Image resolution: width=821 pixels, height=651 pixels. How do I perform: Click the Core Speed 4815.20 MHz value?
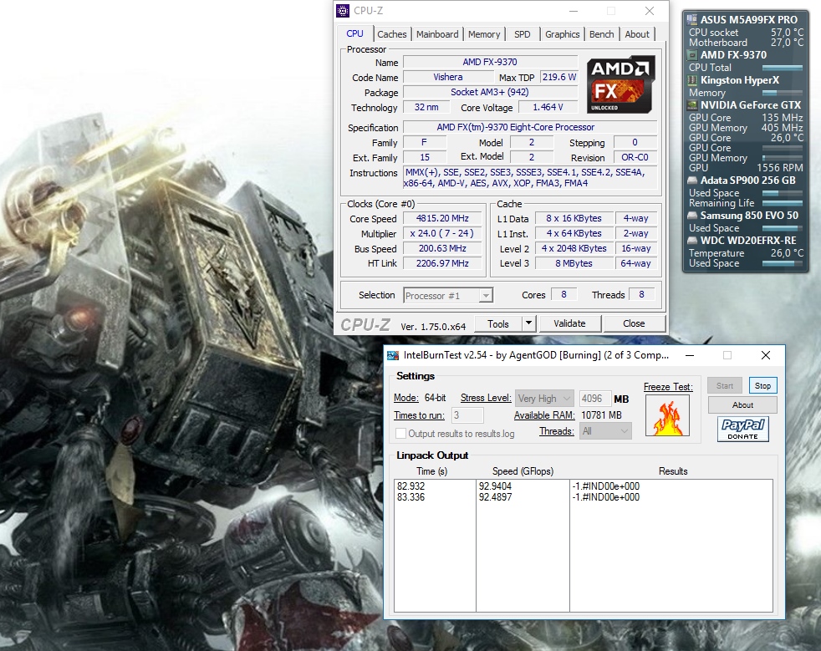[442, 218]
